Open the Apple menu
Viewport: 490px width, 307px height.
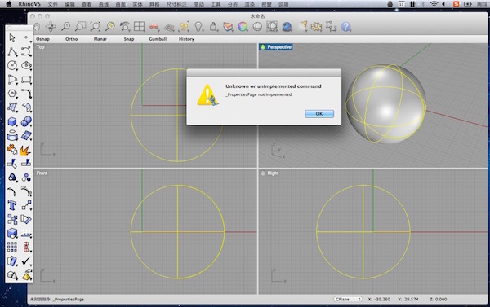point(8,4)
